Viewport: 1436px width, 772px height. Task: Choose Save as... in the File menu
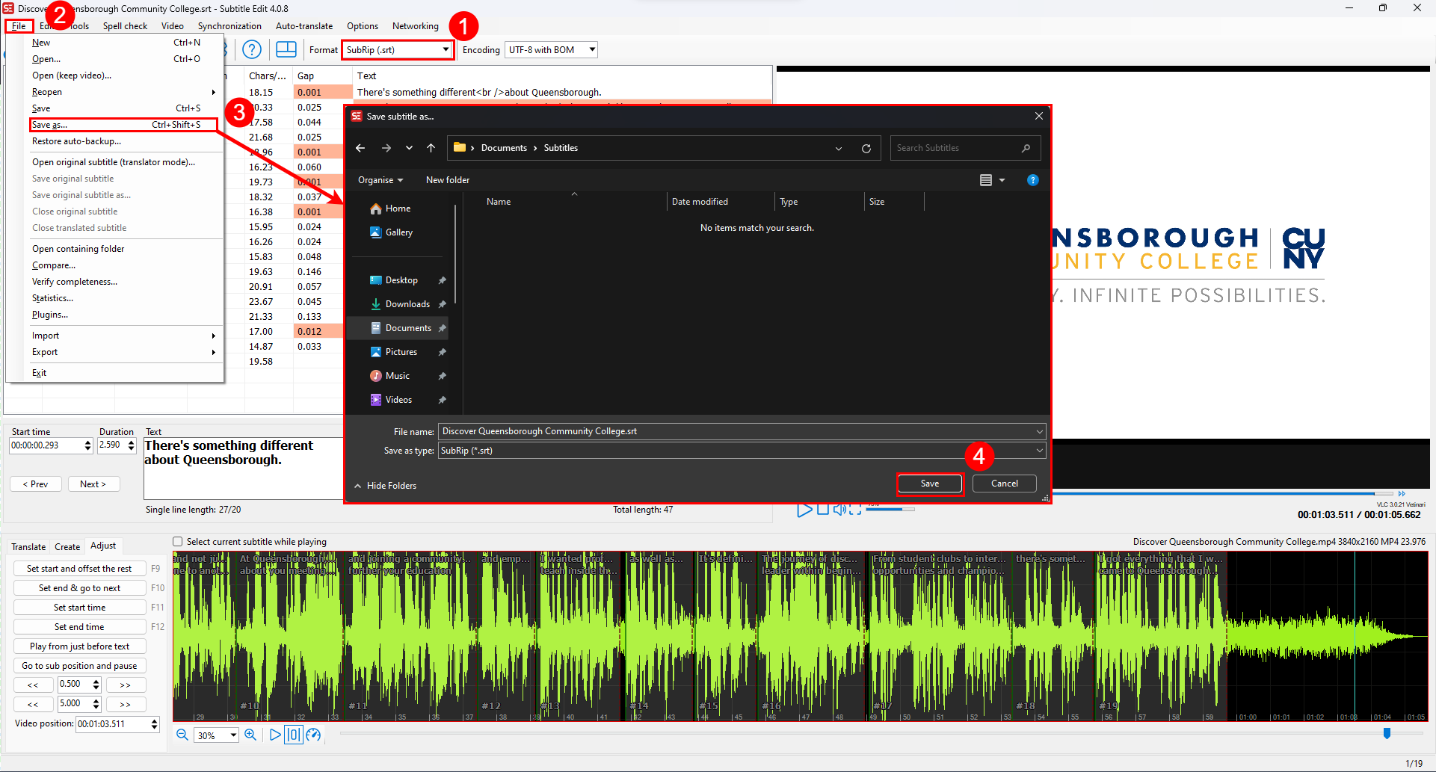(x=123, y=125)
